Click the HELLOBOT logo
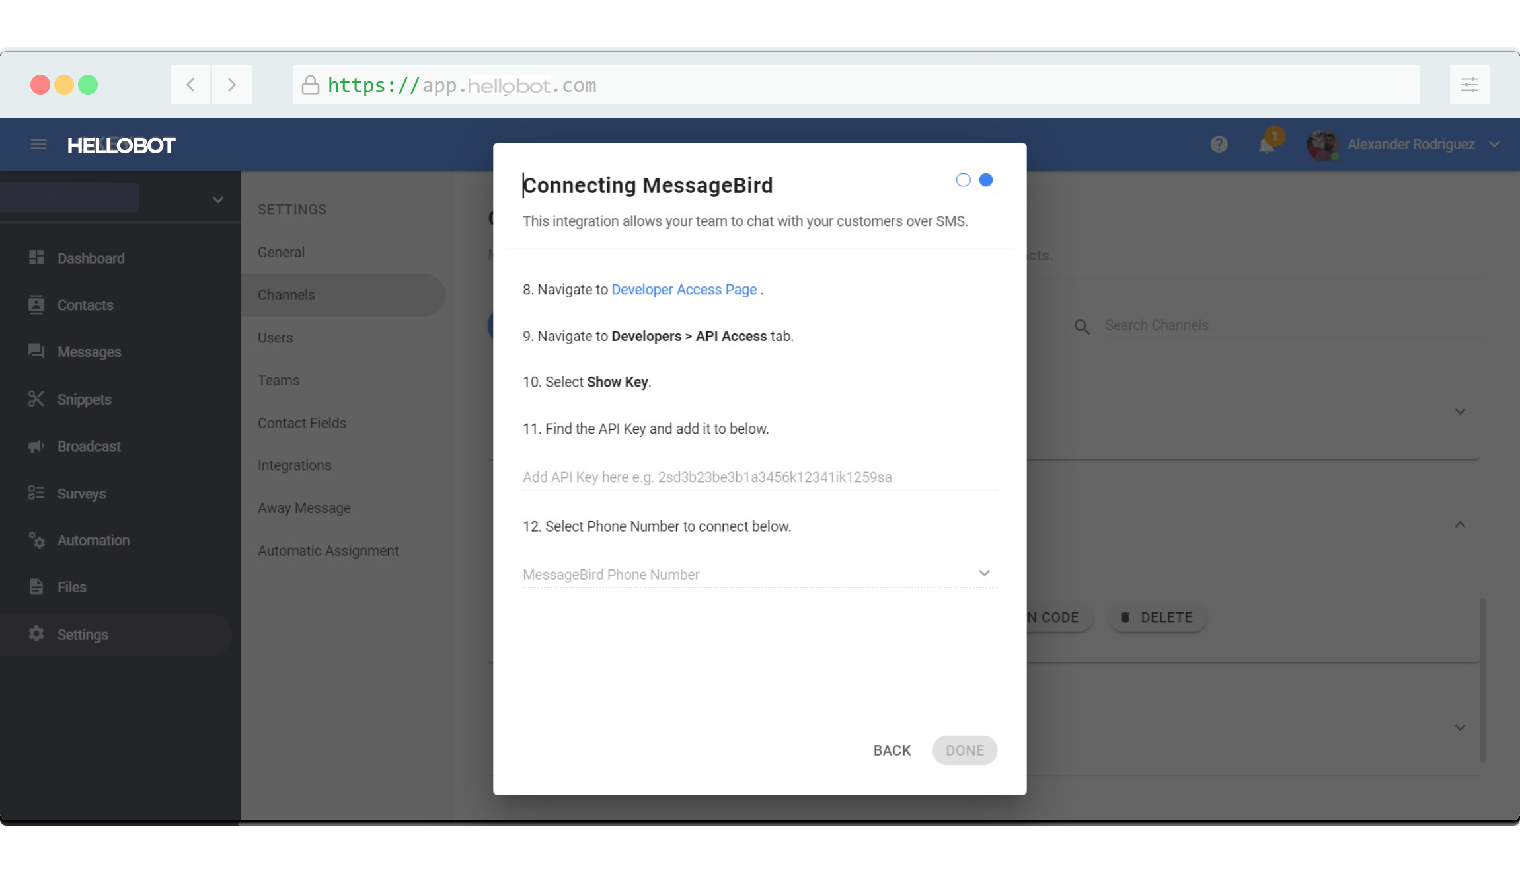Viewport: 1520px width, 872px height. coord(121,145)
